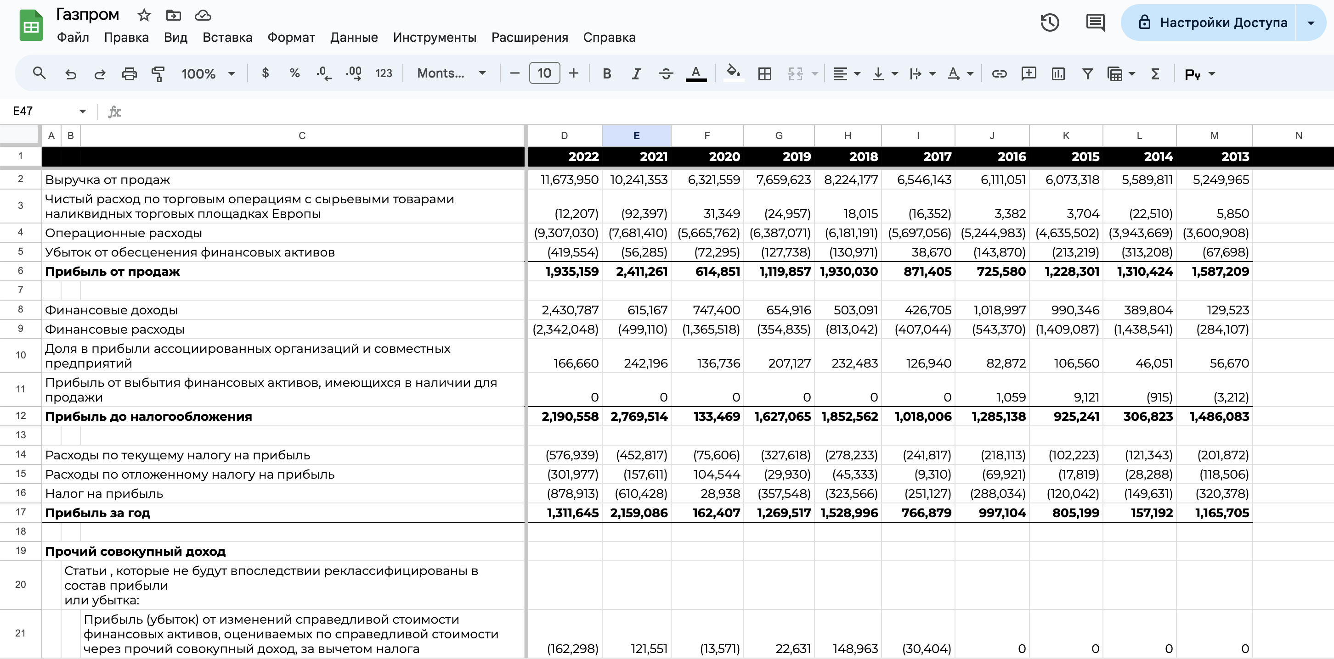Click the search menus magnifier icon
Image resolution: width=1334 pixels, height=659 pixels.
pyautogui.click(x=39, y=73)
